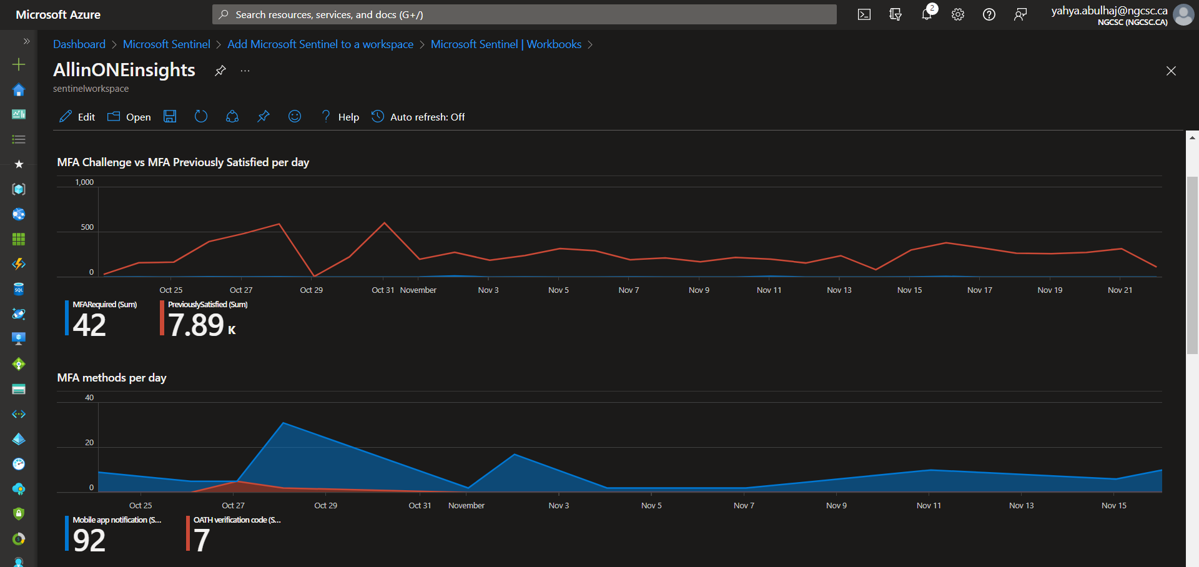1199x567 pixels.
Task: Save the workbook using the disk icon
Action: (x=170, y=116)
